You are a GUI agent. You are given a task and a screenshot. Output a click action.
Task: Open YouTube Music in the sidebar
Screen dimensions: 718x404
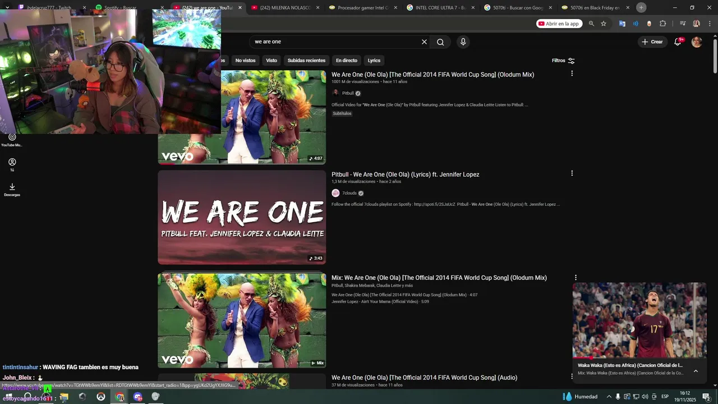pyautogui.click(x=12, y=140)
